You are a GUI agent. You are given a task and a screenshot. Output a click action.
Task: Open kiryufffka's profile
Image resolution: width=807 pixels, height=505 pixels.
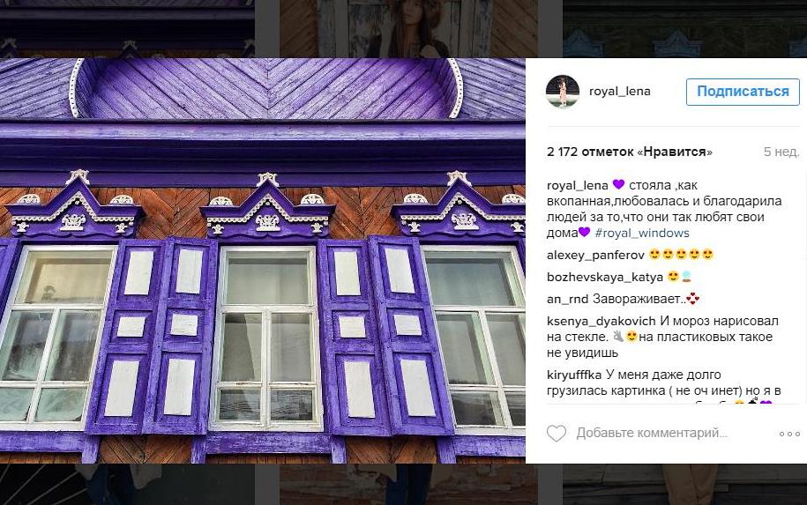point(574,375)
